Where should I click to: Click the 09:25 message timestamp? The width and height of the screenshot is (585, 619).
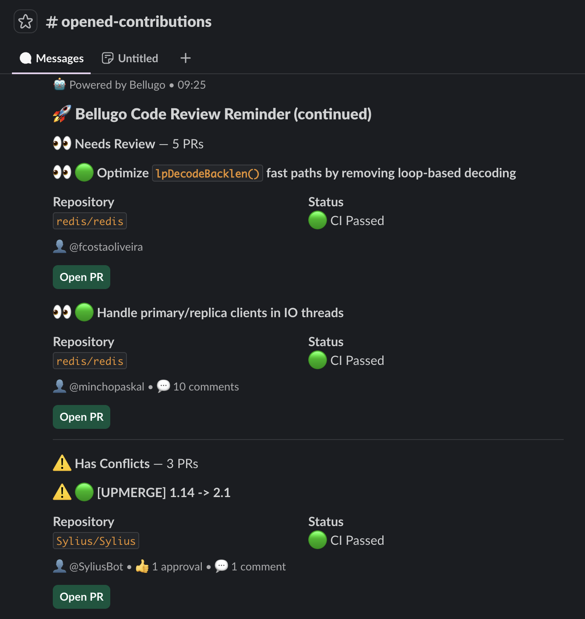point(192,85)
